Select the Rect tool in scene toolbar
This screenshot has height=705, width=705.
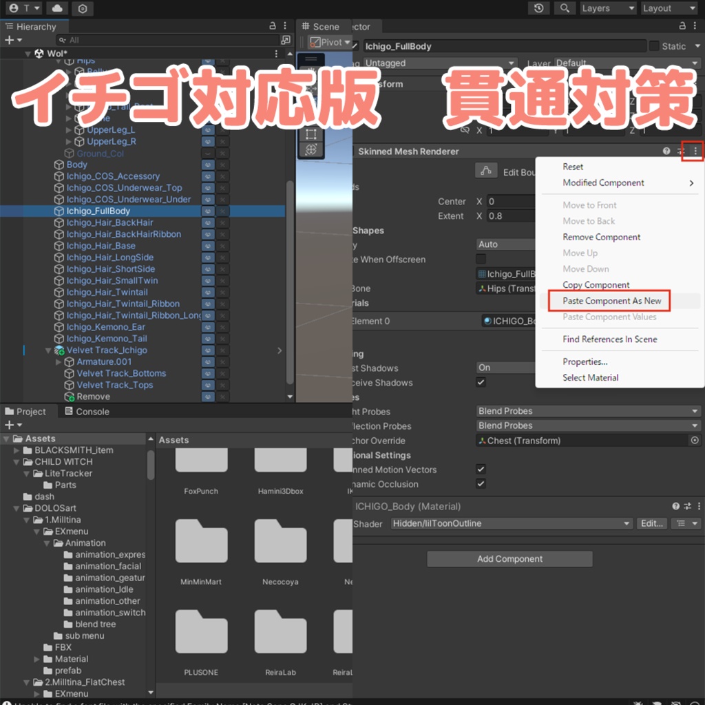311,134
